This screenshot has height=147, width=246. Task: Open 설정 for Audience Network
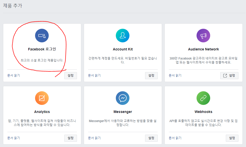click(229, 76)
